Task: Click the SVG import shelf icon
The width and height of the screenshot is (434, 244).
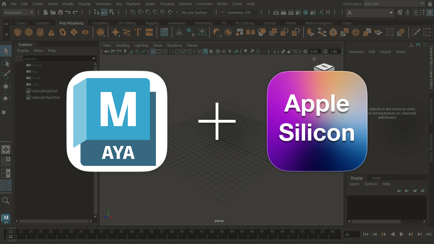Action: tap(149, 32)
